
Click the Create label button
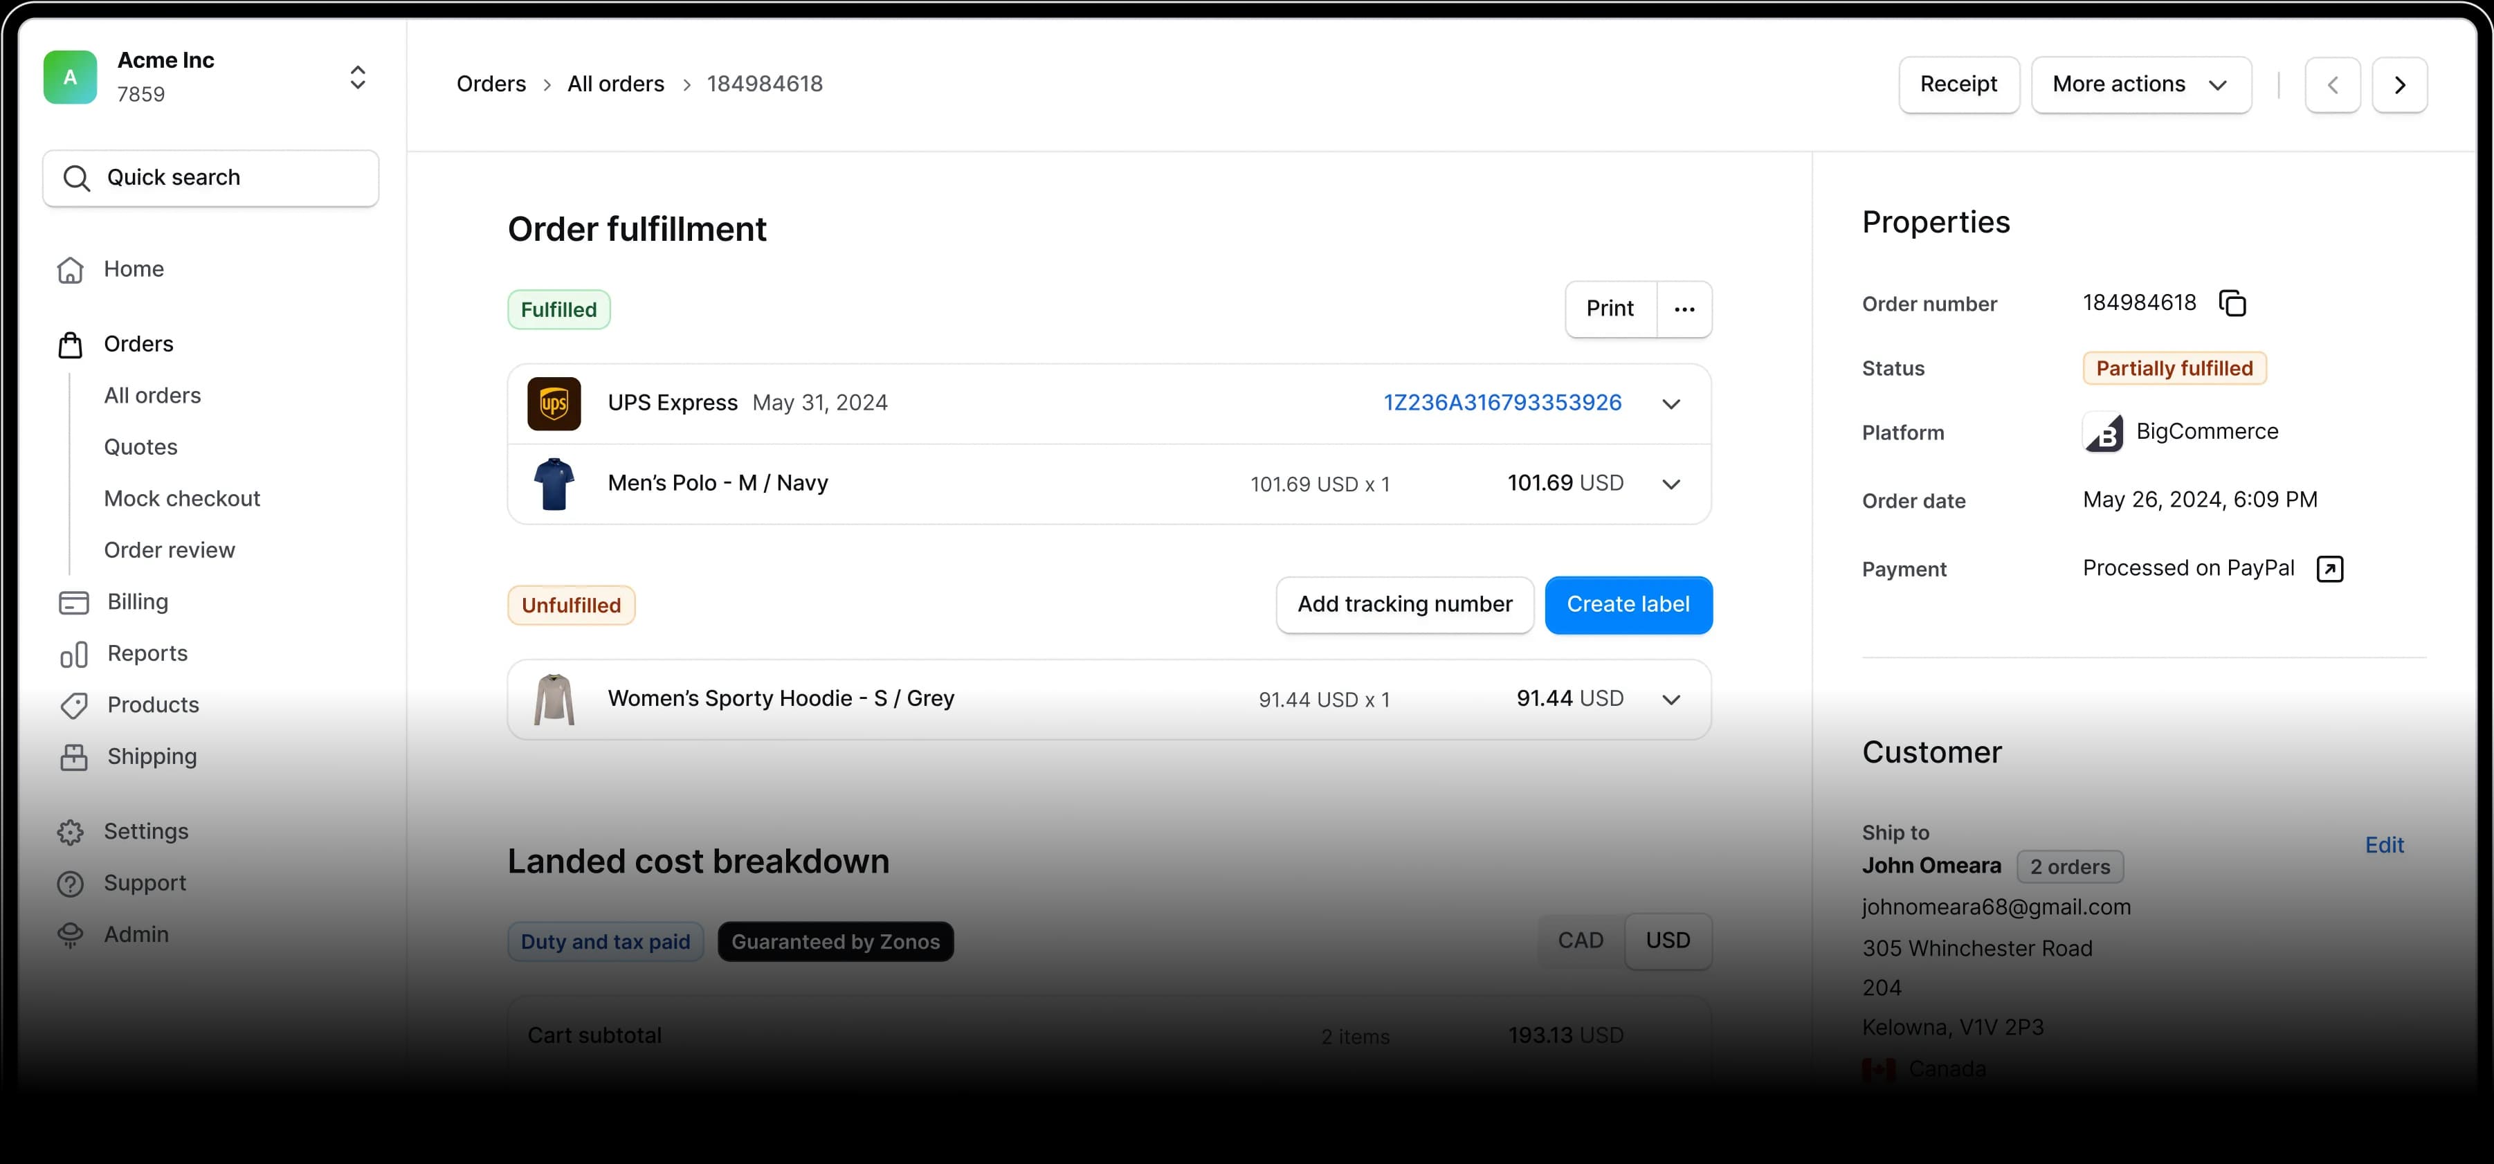click(x=1628, y=606)
